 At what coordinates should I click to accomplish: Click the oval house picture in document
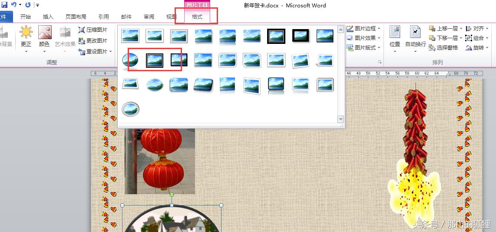coord(172,219)
